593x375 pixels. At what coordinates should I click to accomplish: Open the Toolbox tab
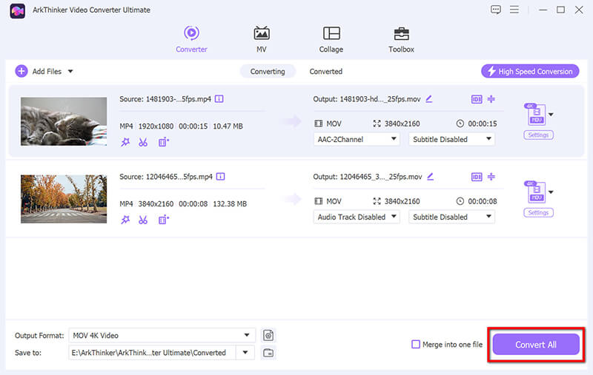point(401,39)
